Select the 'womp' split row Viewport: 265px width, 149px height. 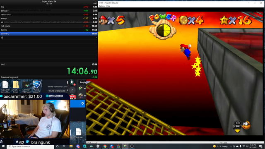49,18
